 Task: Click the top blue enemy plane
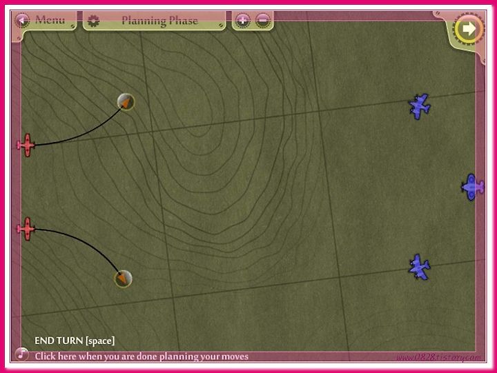coord(420,106)
